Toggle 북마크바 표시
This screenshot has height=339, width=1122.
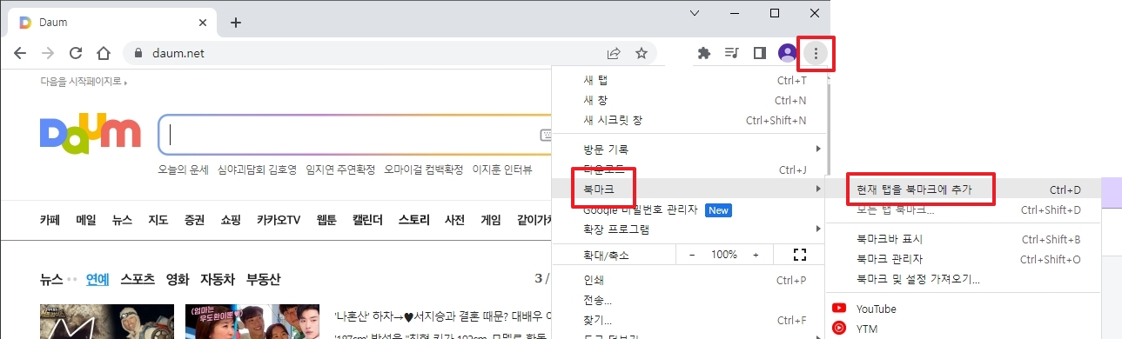click(x=964, y=239)
